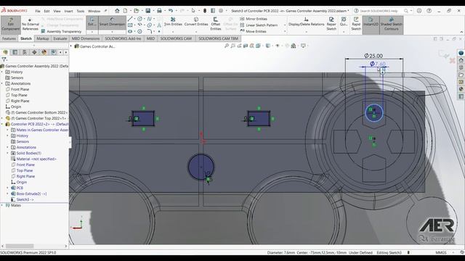Open the FeatureManager Design Tree tab icon
This screenshot has height=261, width=465.
[5, 52]
